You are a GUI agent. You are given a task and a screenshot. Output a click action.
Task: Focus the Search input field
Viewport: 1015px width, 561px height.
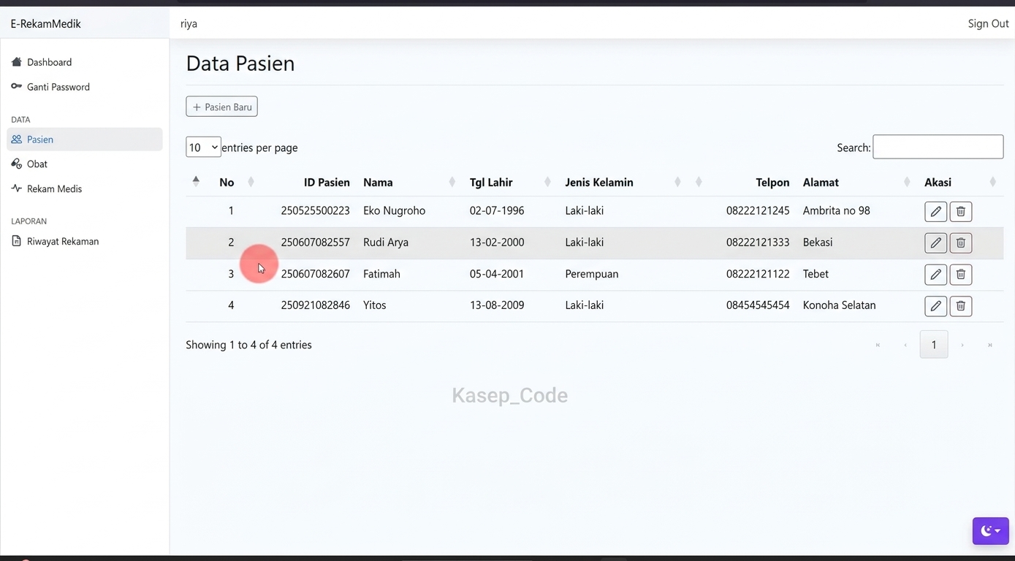point(938,147)
